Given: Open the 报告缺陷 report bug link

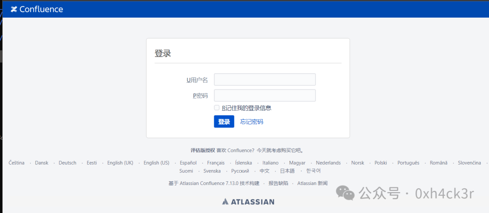Looking at the screenshot, I should (x=278, y=184).
